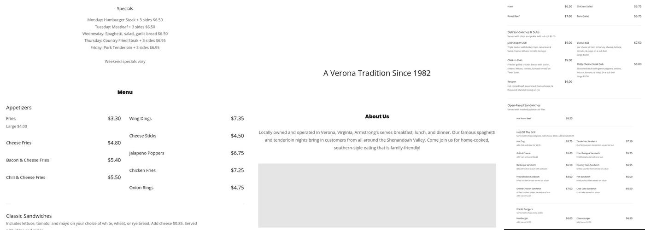Select the Appetizers section heading

click(19, 108)
